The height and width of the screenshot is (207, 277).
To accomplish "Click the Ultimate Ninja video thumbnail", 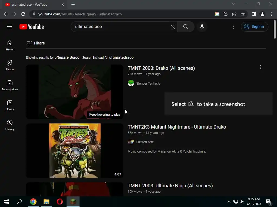I will pos(75,189).
